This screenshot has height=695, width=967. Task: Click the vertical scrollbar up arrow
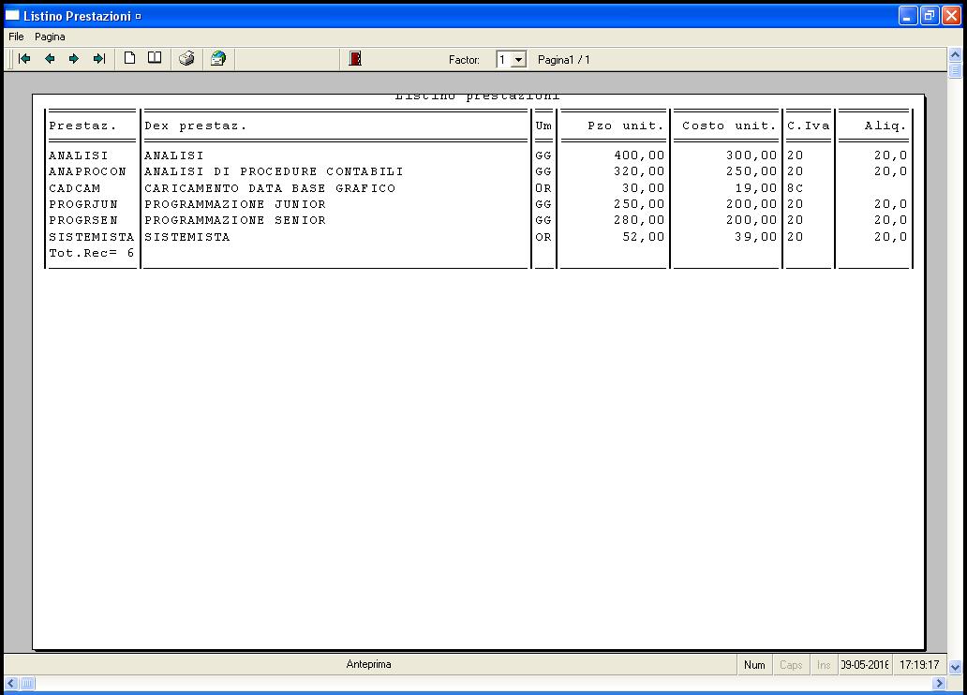click(955, 55)
